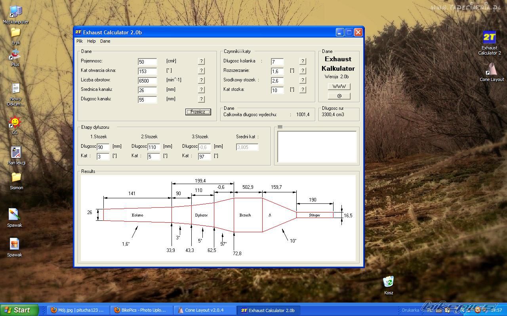Click the help button next to Kat stozka
Image resolution: width=507 pixels, height=316 pixels.
303,90
